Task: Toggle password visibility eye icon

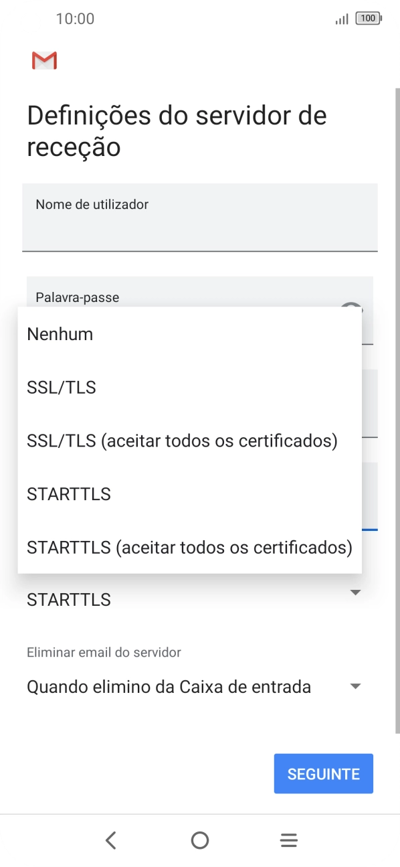Action: point(351,309)
